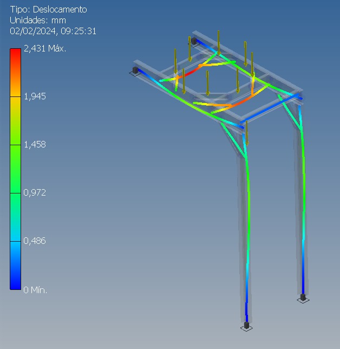Select the fixed support under right column

click(303, 298)
